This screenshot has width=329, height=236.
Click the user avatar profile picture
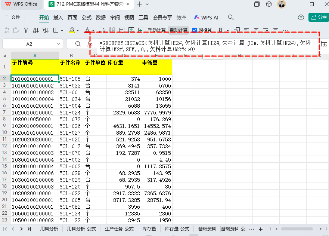(x=282, y=4)
